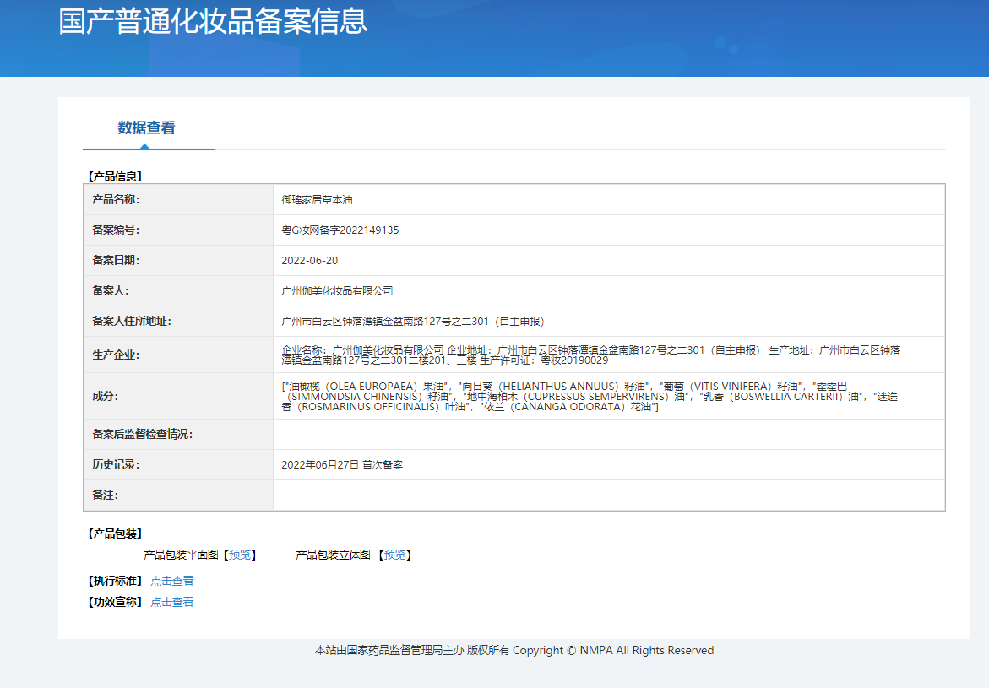The width and height of the screenshot is (989, 688).
Task: Click 点击查看 next to 功效宣称
Action: tap(172, 601)
